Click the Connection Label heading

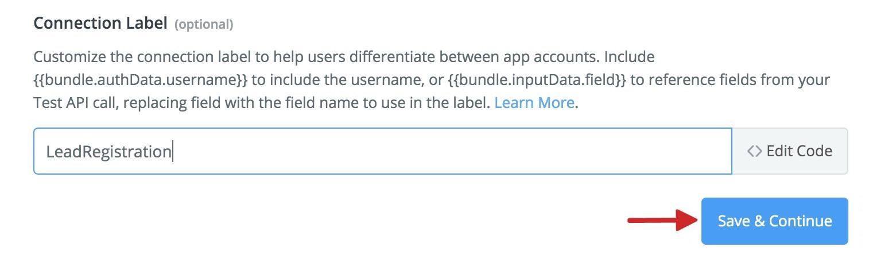pos(100,24)
